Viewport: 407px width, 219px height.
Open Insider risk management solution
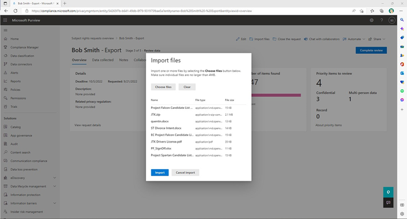click(27, 211)
